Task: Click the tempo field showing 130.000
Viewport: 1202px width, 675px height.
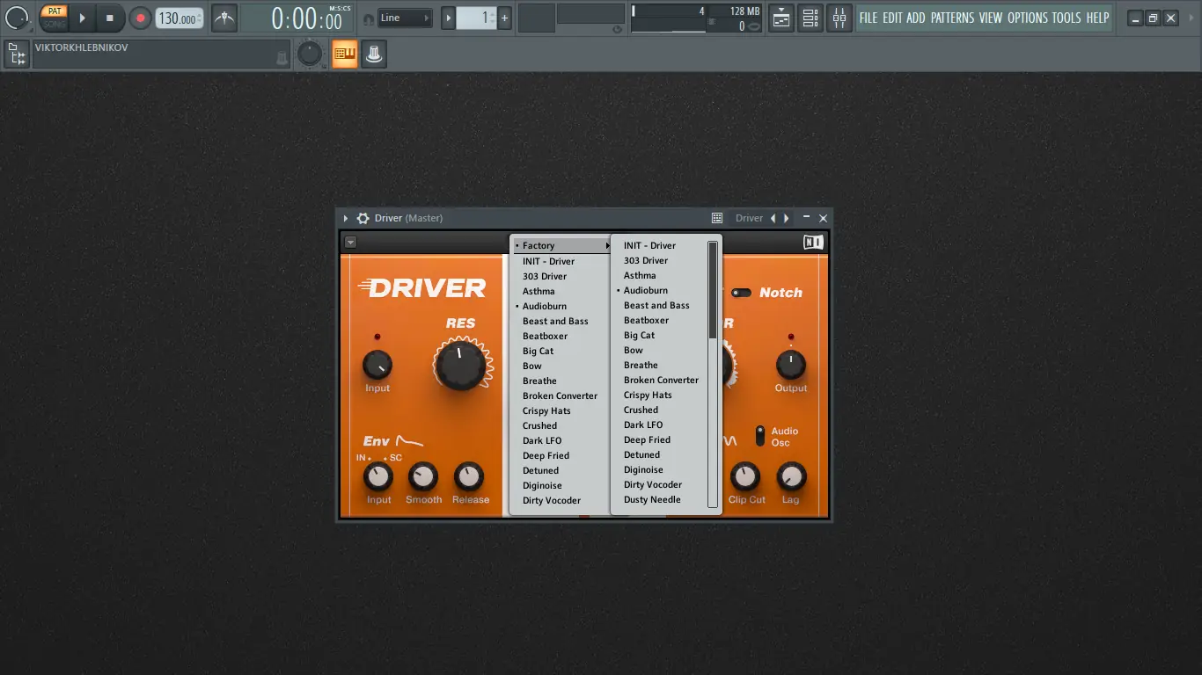Action: pyautogui.click(x=180, y=18)
